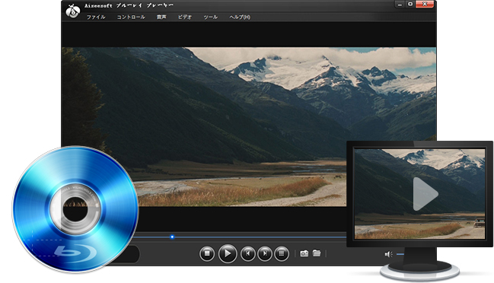Take a snapshot with the camera icon
Viewport: 494px width, 283px height.
pos(304,253)
